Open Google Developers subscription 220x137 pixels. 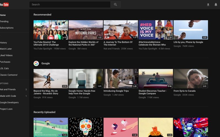click(9, 102)
